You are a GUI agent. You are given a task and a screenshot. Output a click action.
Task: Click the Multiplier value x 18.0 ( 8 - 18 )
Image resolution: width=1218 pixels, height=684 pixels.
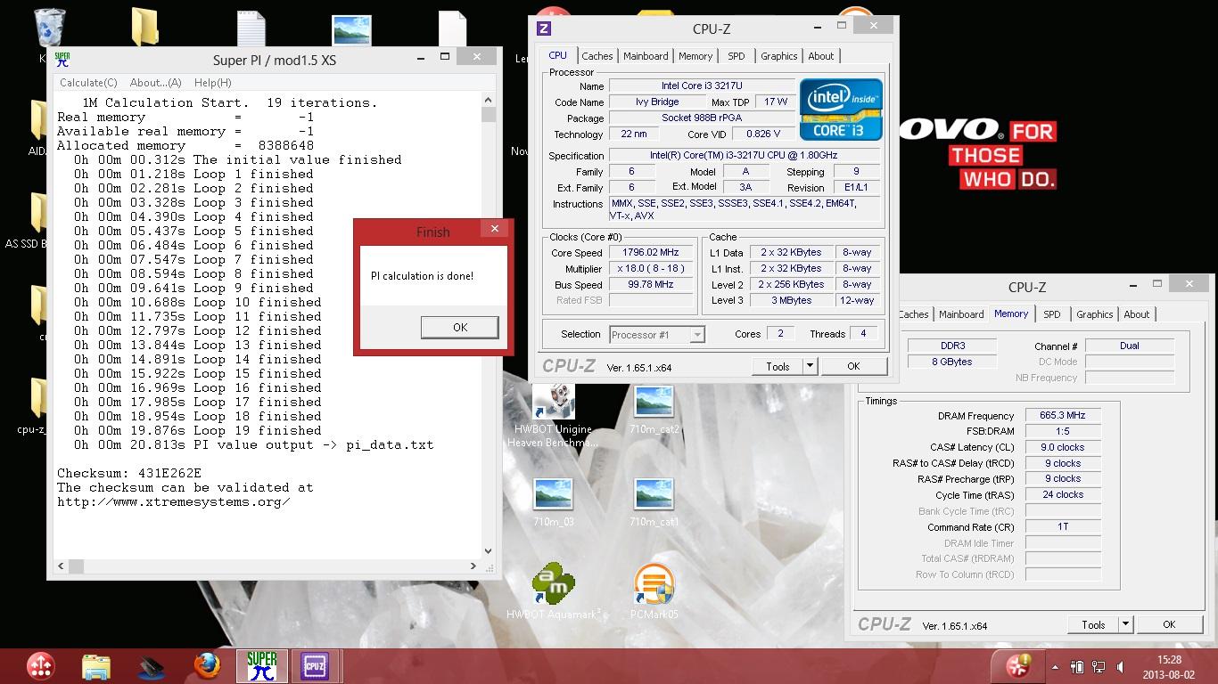(x=651, y=268)
